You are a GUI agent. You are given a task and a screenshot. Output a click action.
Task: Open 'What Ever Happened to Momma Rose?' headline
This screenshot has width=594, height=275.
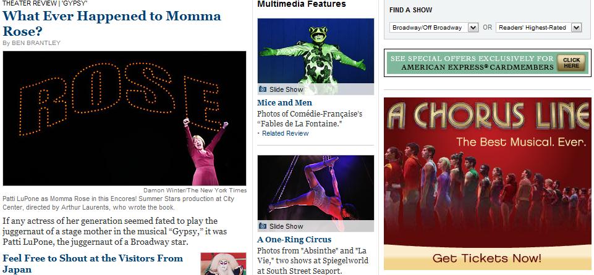[112, 23]
